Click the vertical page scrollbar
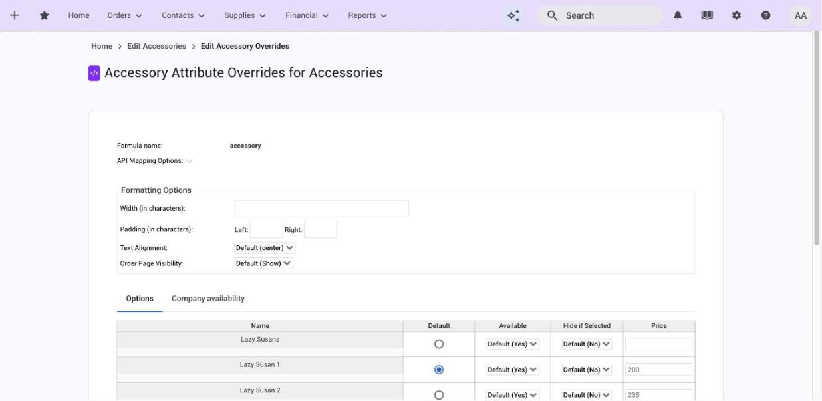822x401 pixels. click(x=817, y=138)
